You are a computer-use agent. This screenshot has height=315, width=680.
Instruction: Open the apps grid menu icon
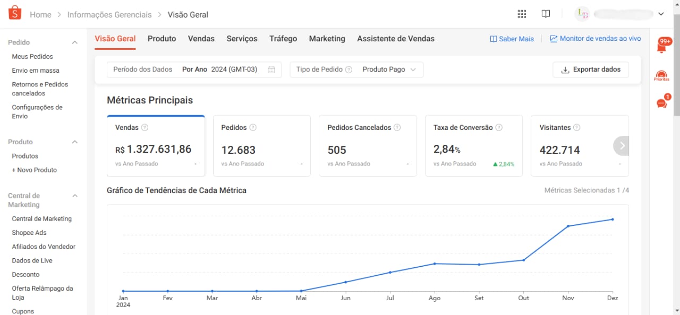[x=521, y=14]
